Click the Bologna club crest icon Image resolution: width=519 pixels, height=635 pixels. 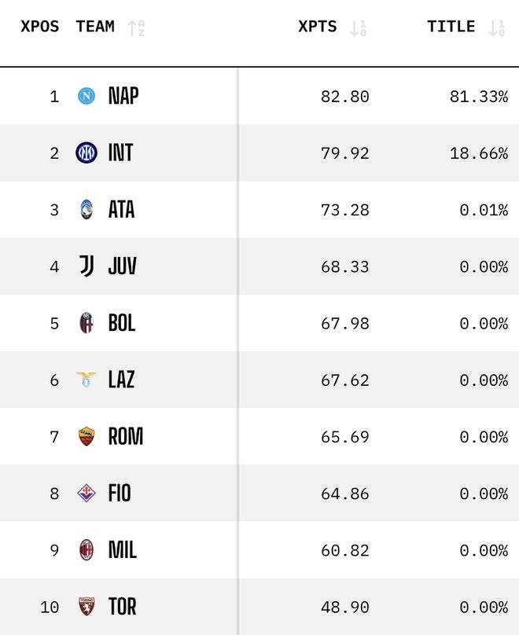(x=86, y=323)
